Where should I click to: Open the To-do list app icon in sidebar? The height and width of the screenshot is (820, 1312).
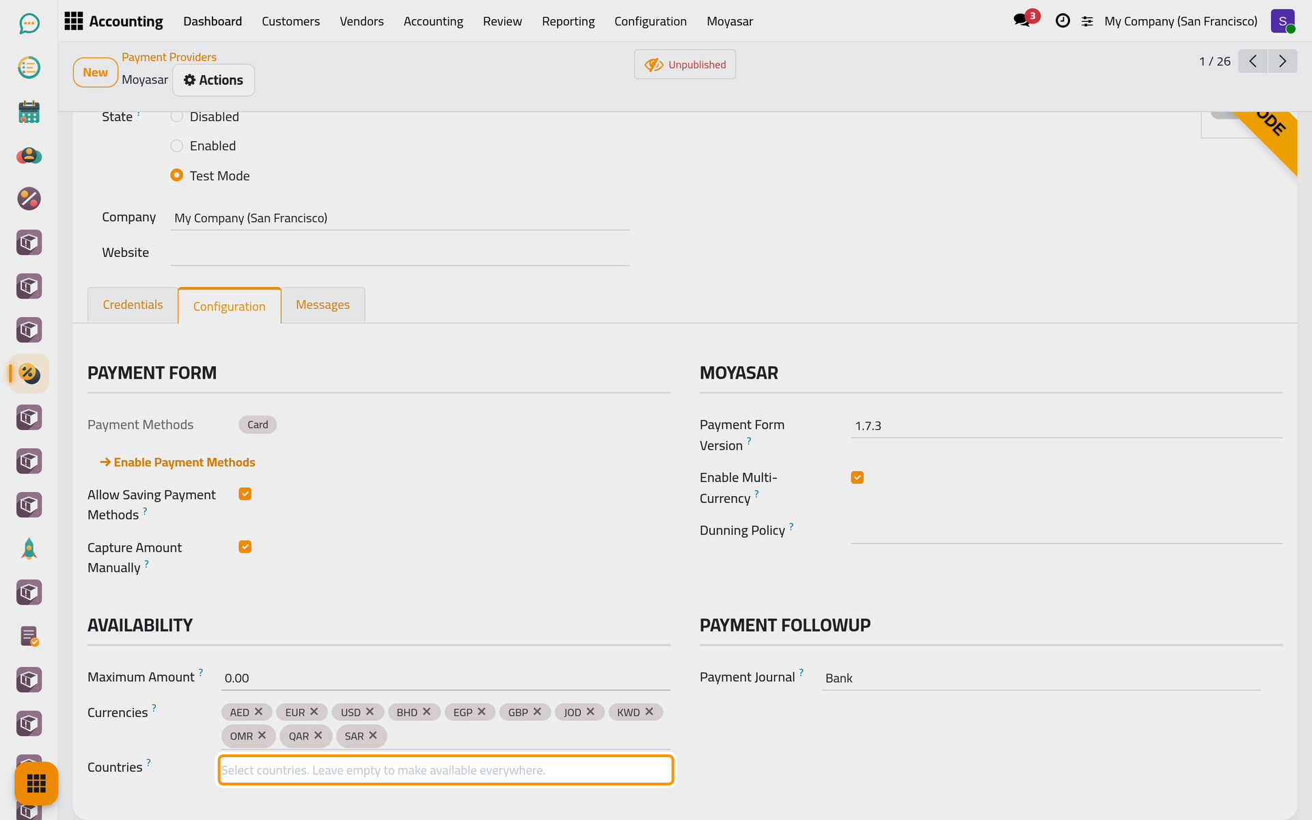[29, 68]
